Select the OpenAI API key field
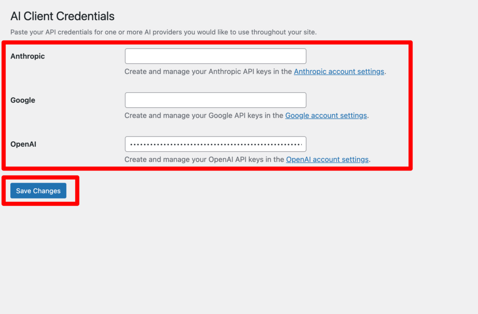The width and height of the screenshot is (478, 314). pyautogui.click(x=215, y=144)
